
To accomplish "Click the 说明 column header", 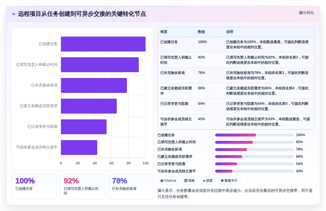I will [x=230, y=32].
